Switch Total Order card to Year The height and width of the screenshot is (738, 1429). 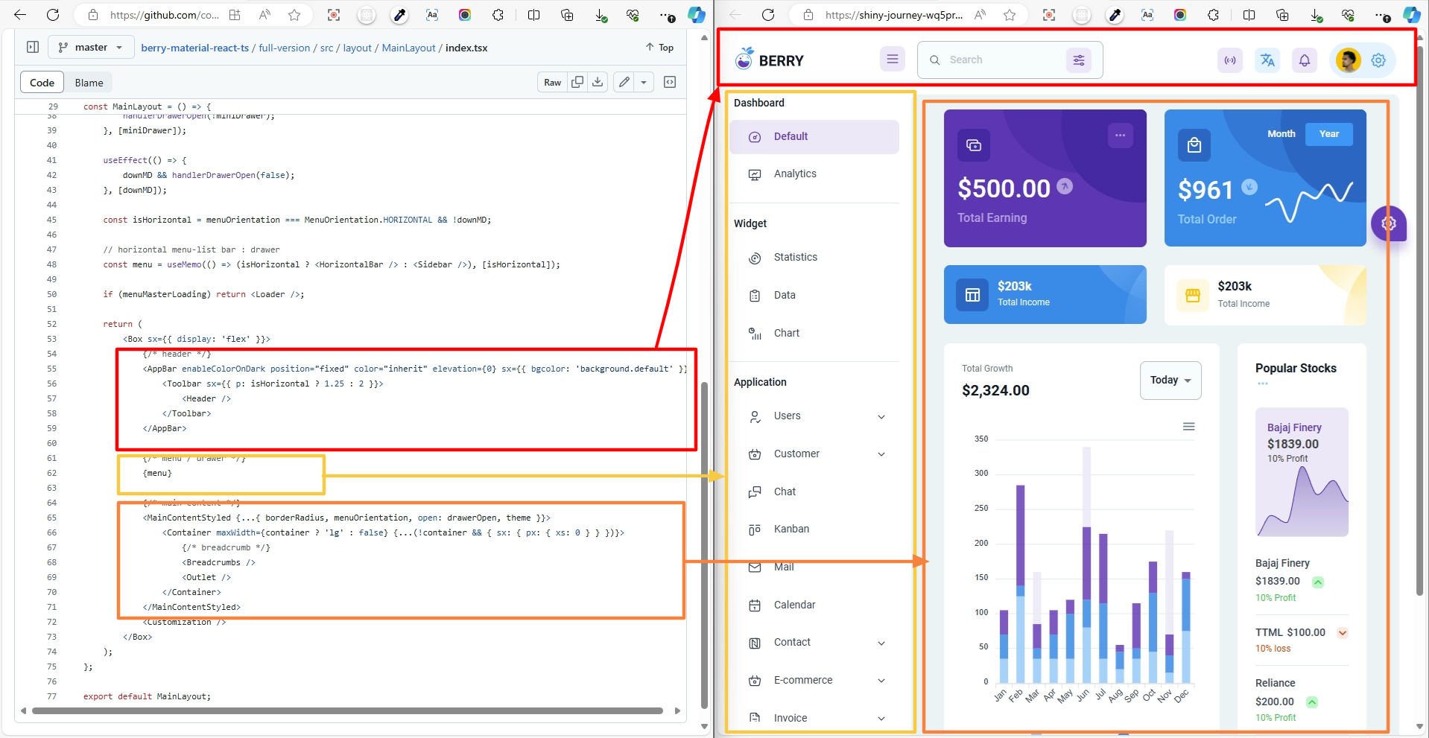(1328, 134)
